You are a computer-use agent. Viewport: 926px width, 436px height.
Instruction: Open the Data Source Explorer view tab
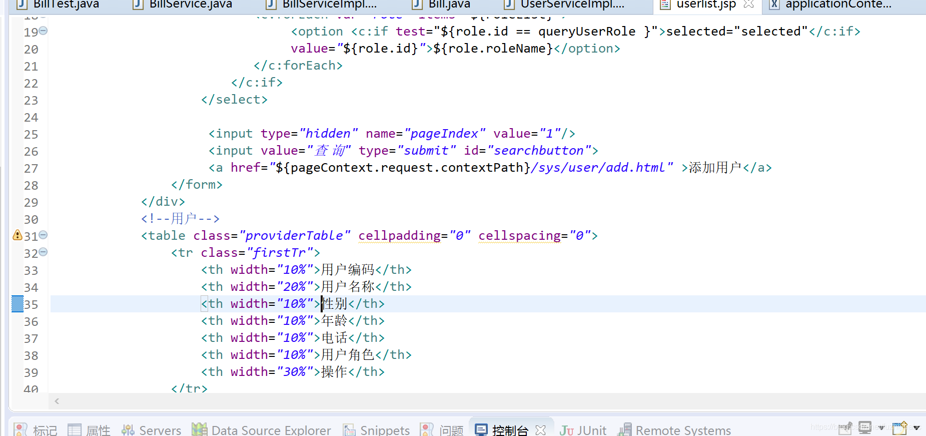pos(271,430)
